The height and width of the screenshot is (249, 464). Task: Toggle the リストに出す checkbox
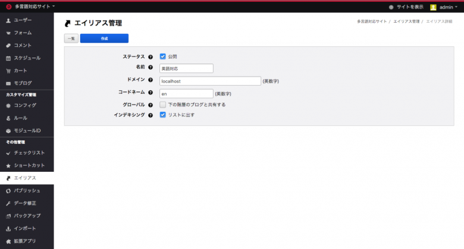[x=162, y=115]
